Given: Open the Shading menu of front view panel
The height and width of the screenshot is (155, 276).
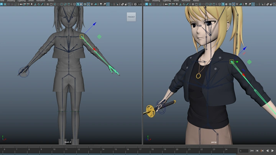Looking at the screenshot, I should click(11, 1).
